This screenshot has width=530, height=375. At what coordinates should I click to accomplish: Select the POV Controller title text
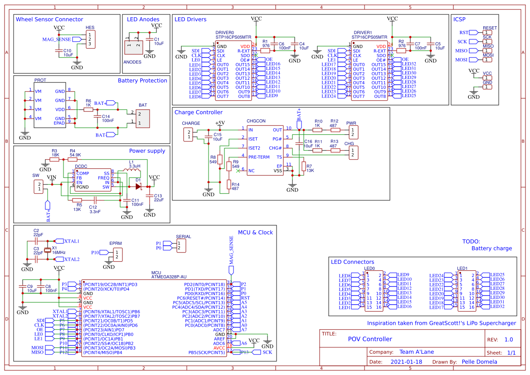[370, 339]
